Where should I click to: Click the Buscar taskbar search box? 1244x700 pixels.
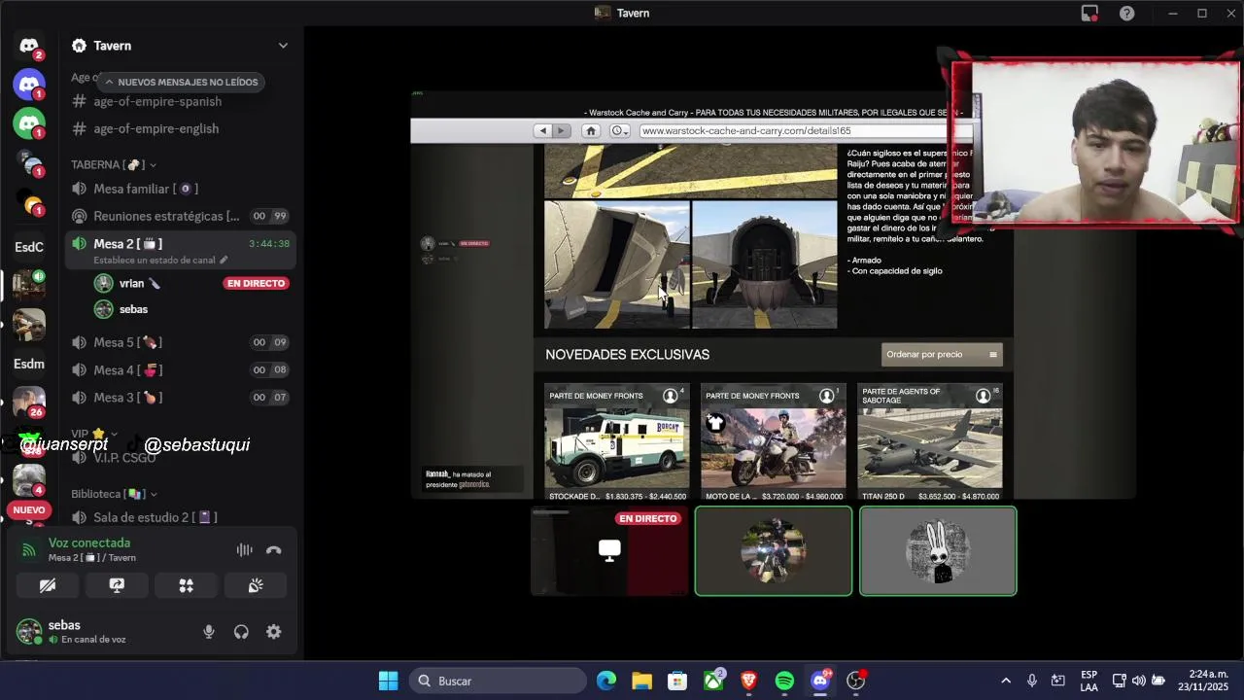[498, 681]
